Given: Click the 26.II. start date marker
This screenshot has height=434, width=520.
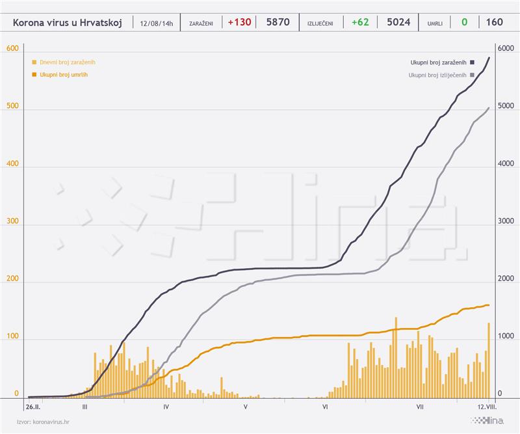Looking at the screenshot, I should pos(33,407).
